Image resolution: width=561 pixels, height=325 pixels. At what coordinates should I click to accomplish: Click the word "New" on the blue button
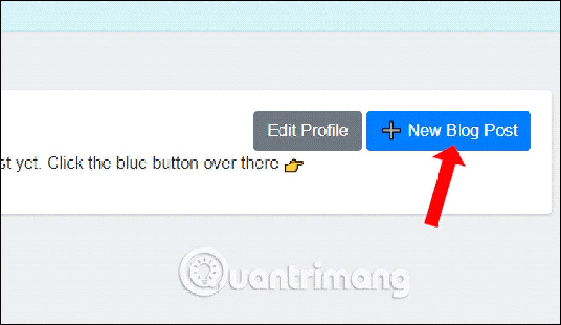pos(425,131)
